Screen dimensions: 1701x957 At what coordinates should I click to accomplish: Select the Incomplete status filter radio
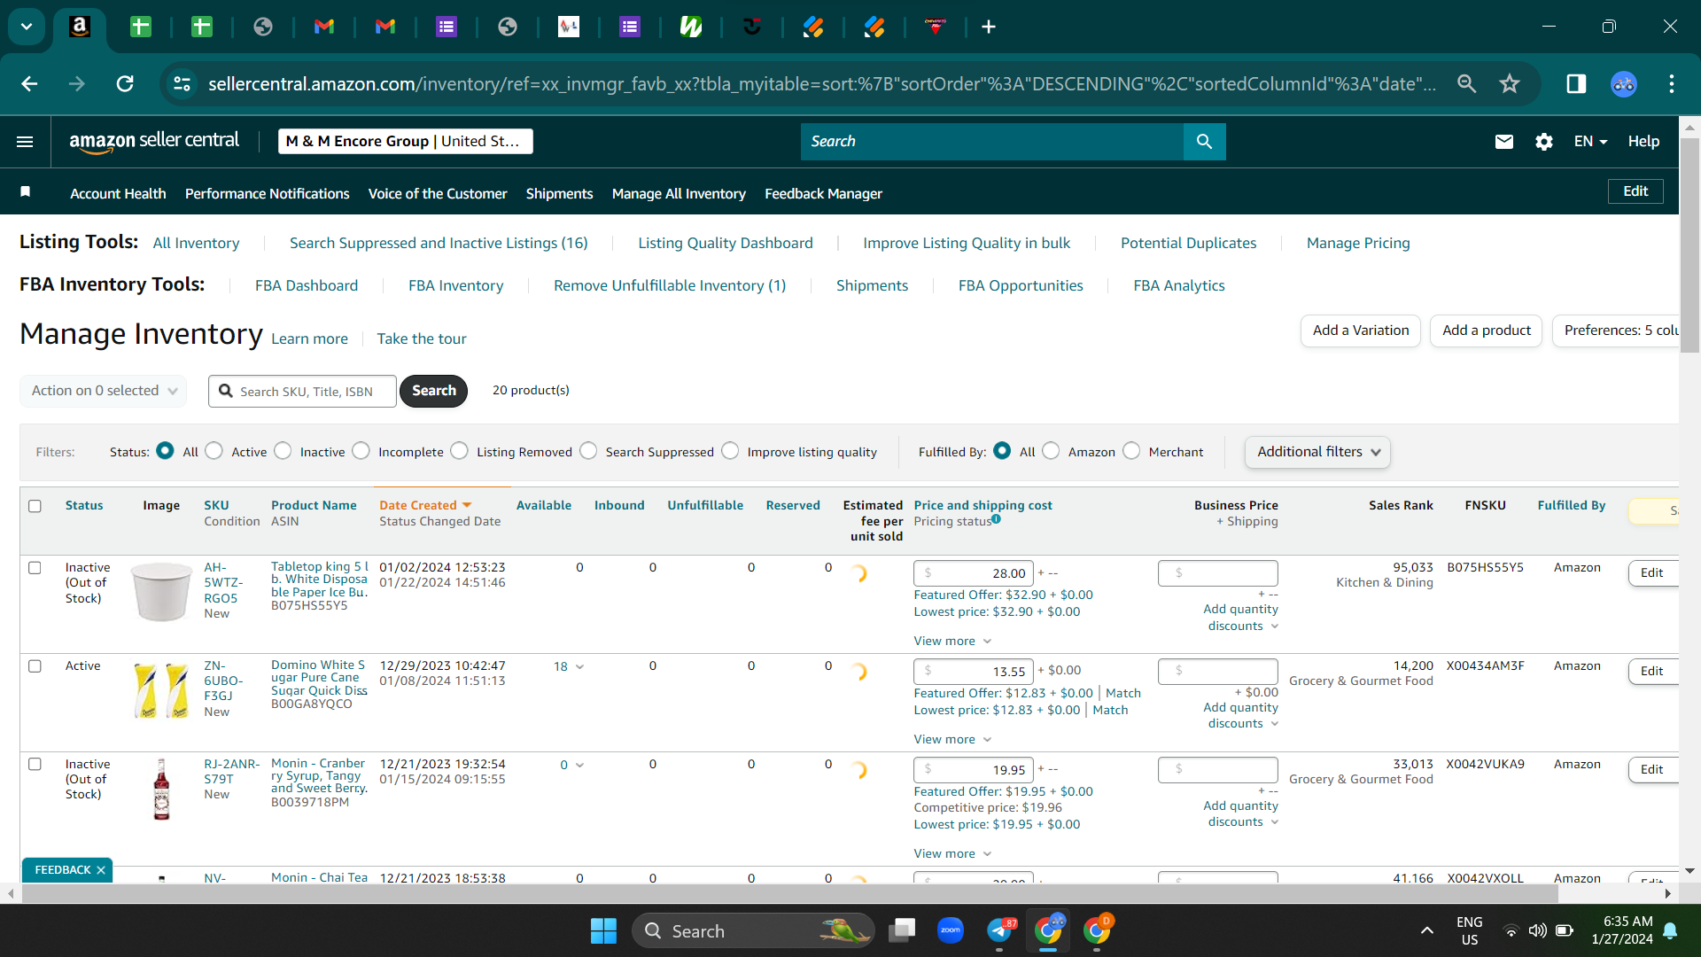click(x=361, y=451)
